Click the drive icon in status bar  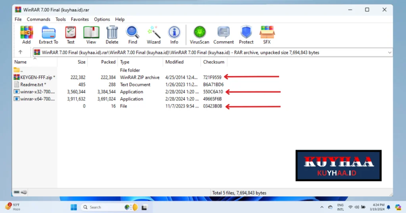click(17, 192)
